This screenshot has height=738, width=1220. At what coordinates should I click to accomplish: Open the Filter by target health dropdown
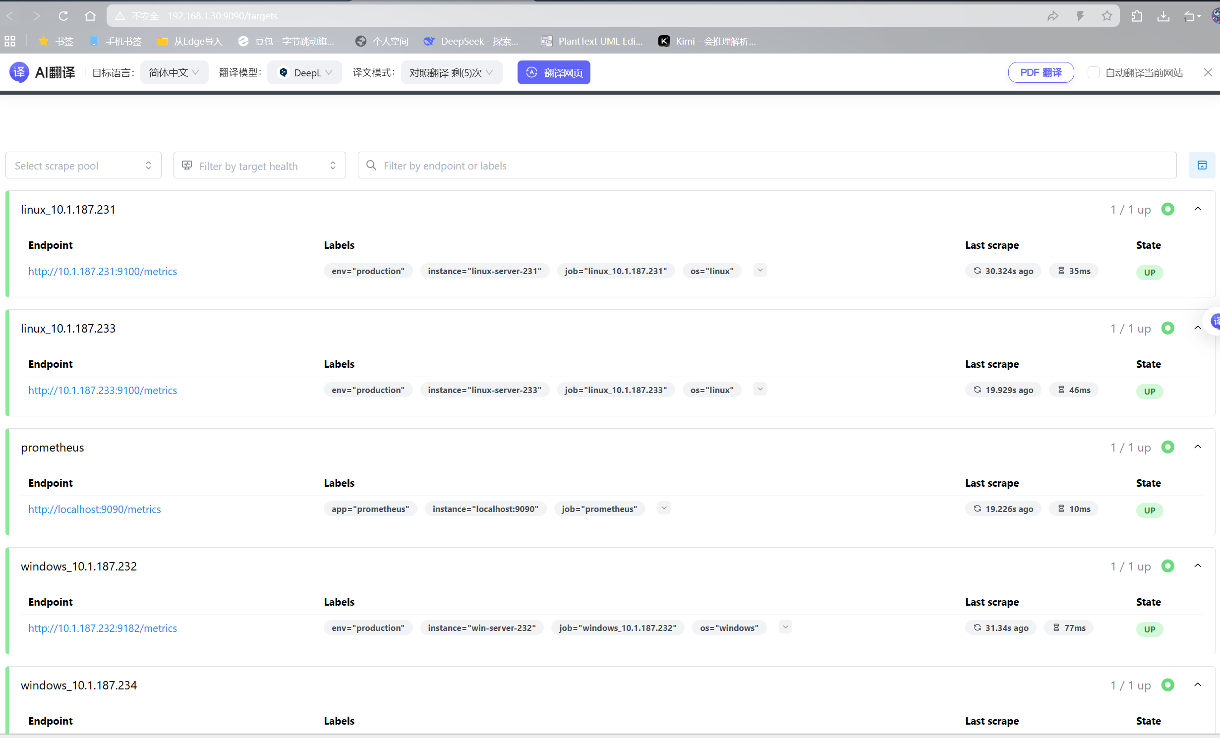[x=259, y=166]
